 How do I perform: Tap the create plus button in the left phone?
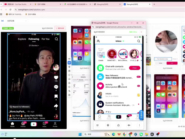pyautogui.click(x=34, y=124)
